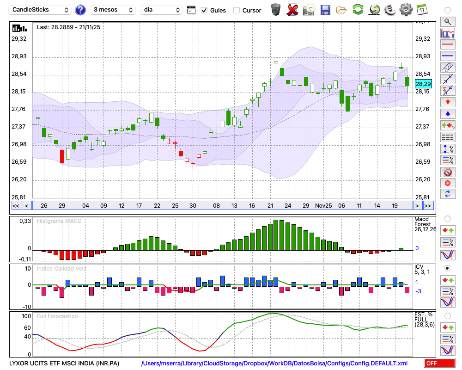462x370 pixels.
Task: Select the Macd Forest panel radio button
Action: tap(447, 218)
